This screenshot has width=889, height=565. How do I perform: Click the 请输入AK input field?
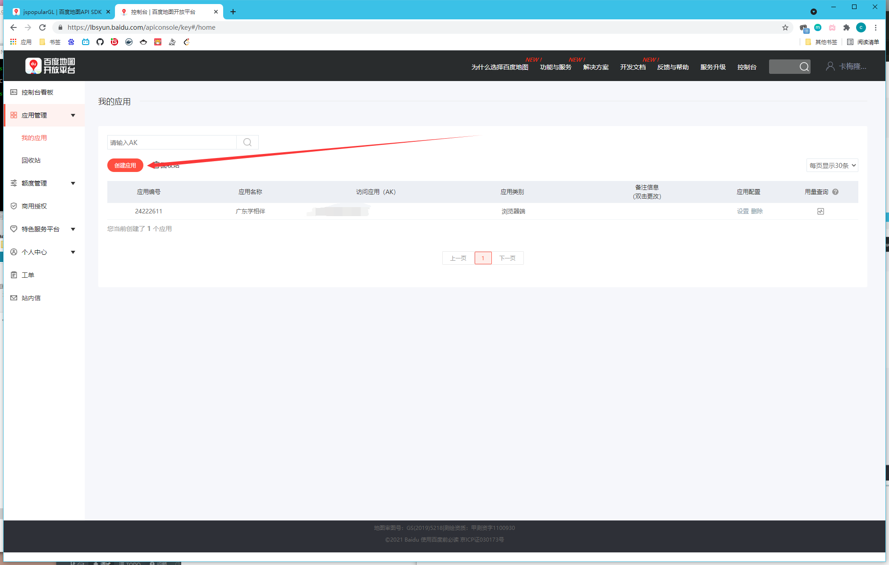click(171, 142)
